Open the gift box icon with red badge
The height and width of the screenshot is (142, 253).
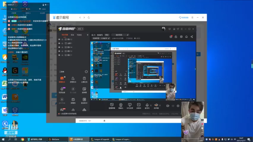click(171, 37)
